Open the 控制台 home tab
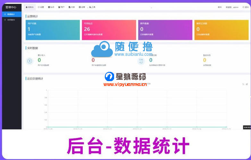Viewport: 251px width, 160px height. tap(29, 7)
